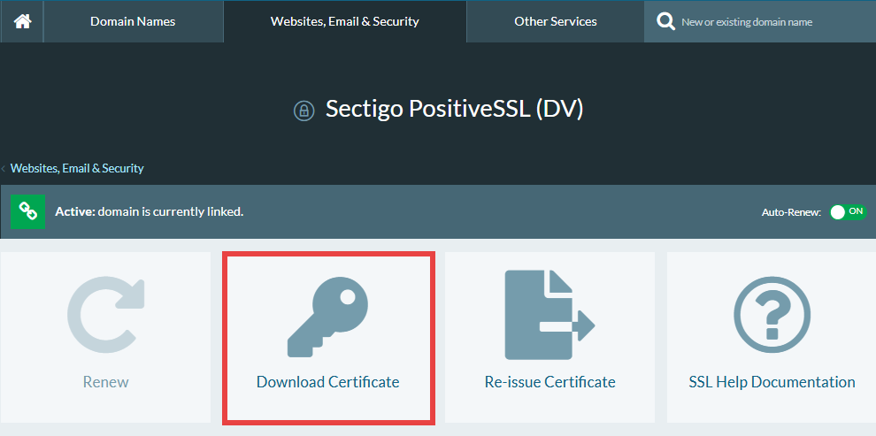Image resolution: width=876 pixels, height=436 pixels.
Task: Open the Domain Names tab
Action: (133, 21)
